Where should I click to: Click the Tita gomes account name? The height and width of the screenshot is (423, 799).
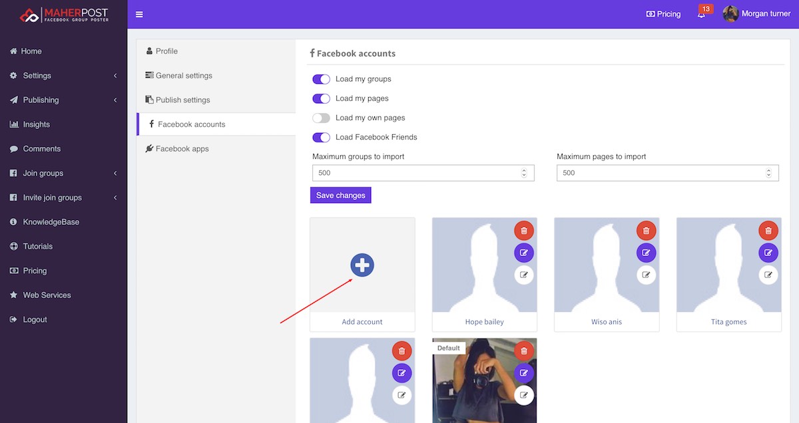coord(729,322)
